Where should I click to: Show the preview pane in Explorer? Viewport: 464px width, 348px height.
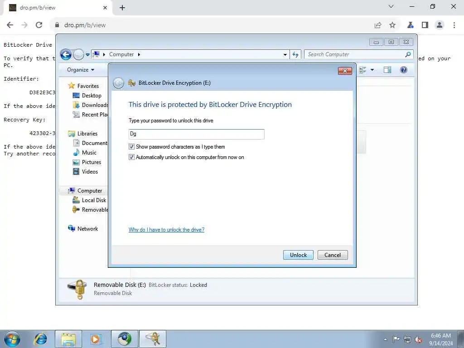pos(387,70)
